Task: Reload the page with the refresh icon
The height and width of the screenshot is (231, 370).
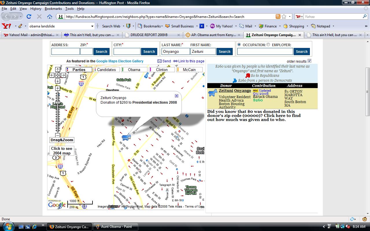Action: coord(29,16)
